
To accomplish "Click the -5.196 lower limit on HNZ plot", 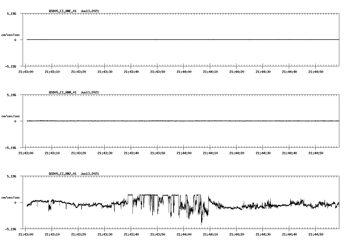I will point(11,229).
